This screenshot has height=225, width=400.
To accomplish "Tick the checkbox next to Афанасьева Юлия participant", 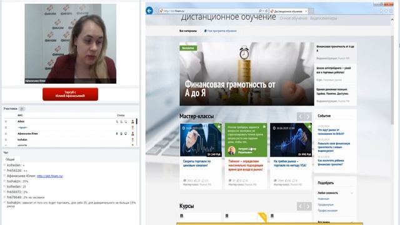I will (x=6, y=134).
